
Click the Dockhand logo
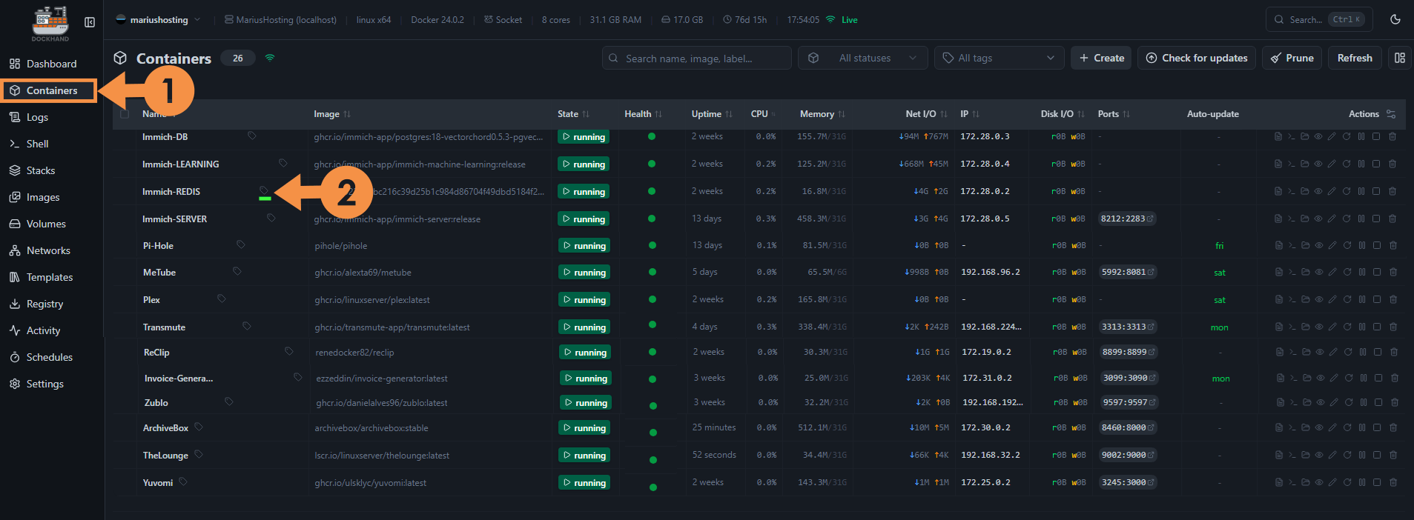pos(50,24)
